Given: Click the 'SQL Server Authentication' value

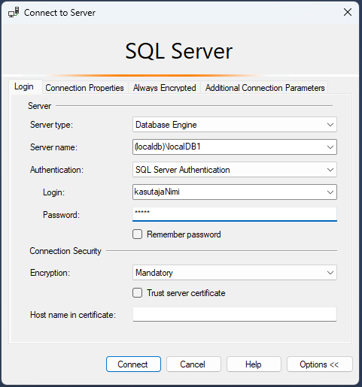Looking at the screenshot, I should 182,170.
